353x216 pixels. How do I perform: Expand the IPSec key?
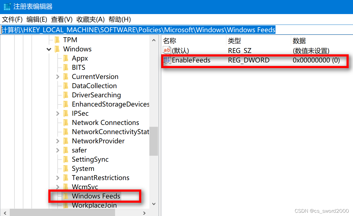(x=58, y=114)
